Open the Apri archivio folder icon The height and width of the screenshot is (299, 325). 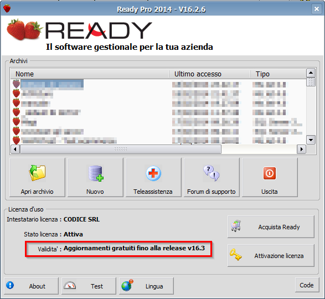coord(37,173)
